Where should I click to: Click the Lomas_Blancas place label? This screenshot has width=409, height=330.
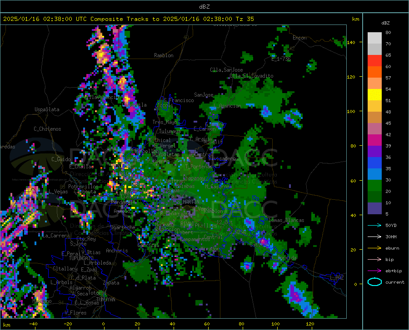tap(286, 220)
